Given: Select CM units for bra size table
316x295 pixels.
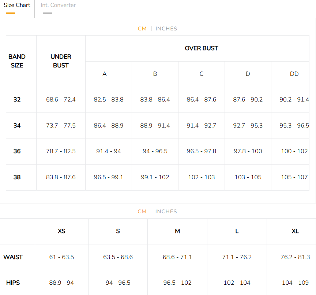Looking at the screenshot, I should (x=142, y=29).
